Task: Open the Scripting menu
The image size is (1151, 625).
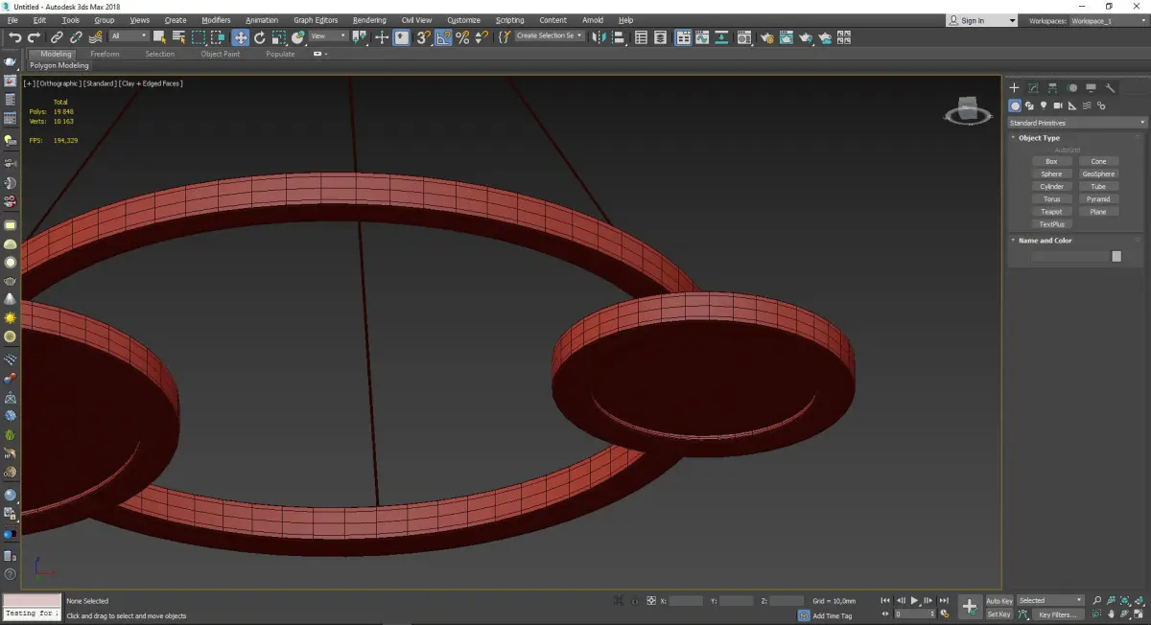Action: (x=509, y=20)
